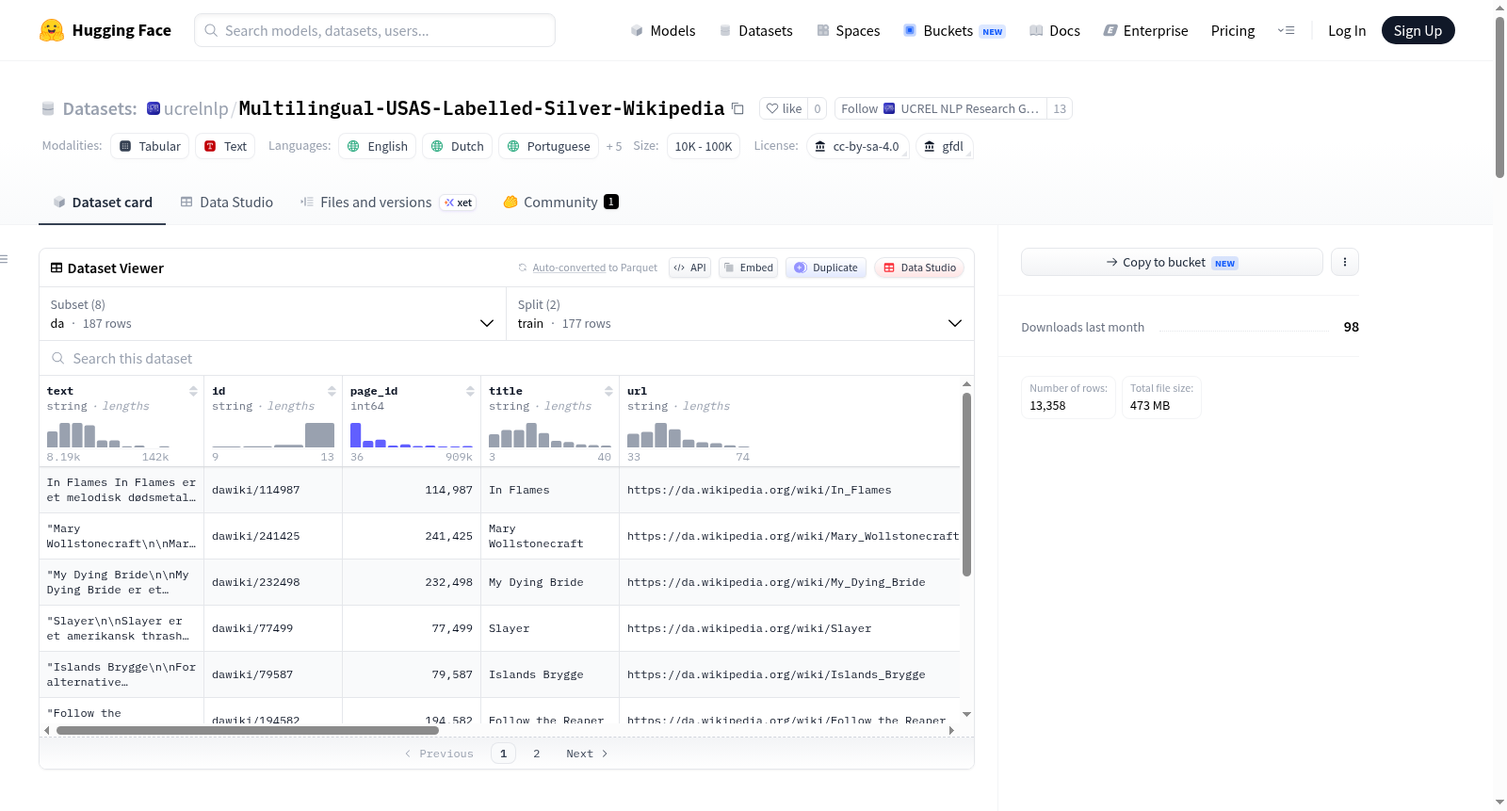Screen dimensions: 1507x811
Task: Open the more navigation menu icon
Action: 1286,31
